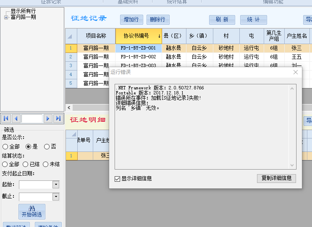Select 显示所有行 in the tree
The width and height of the screenshot is (312, 227).
23,11
